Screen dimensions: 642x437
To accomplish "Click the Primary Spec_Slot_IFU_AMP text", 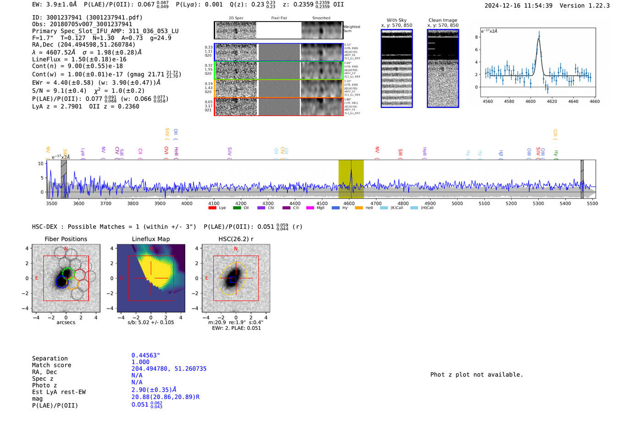I will 105,31.
